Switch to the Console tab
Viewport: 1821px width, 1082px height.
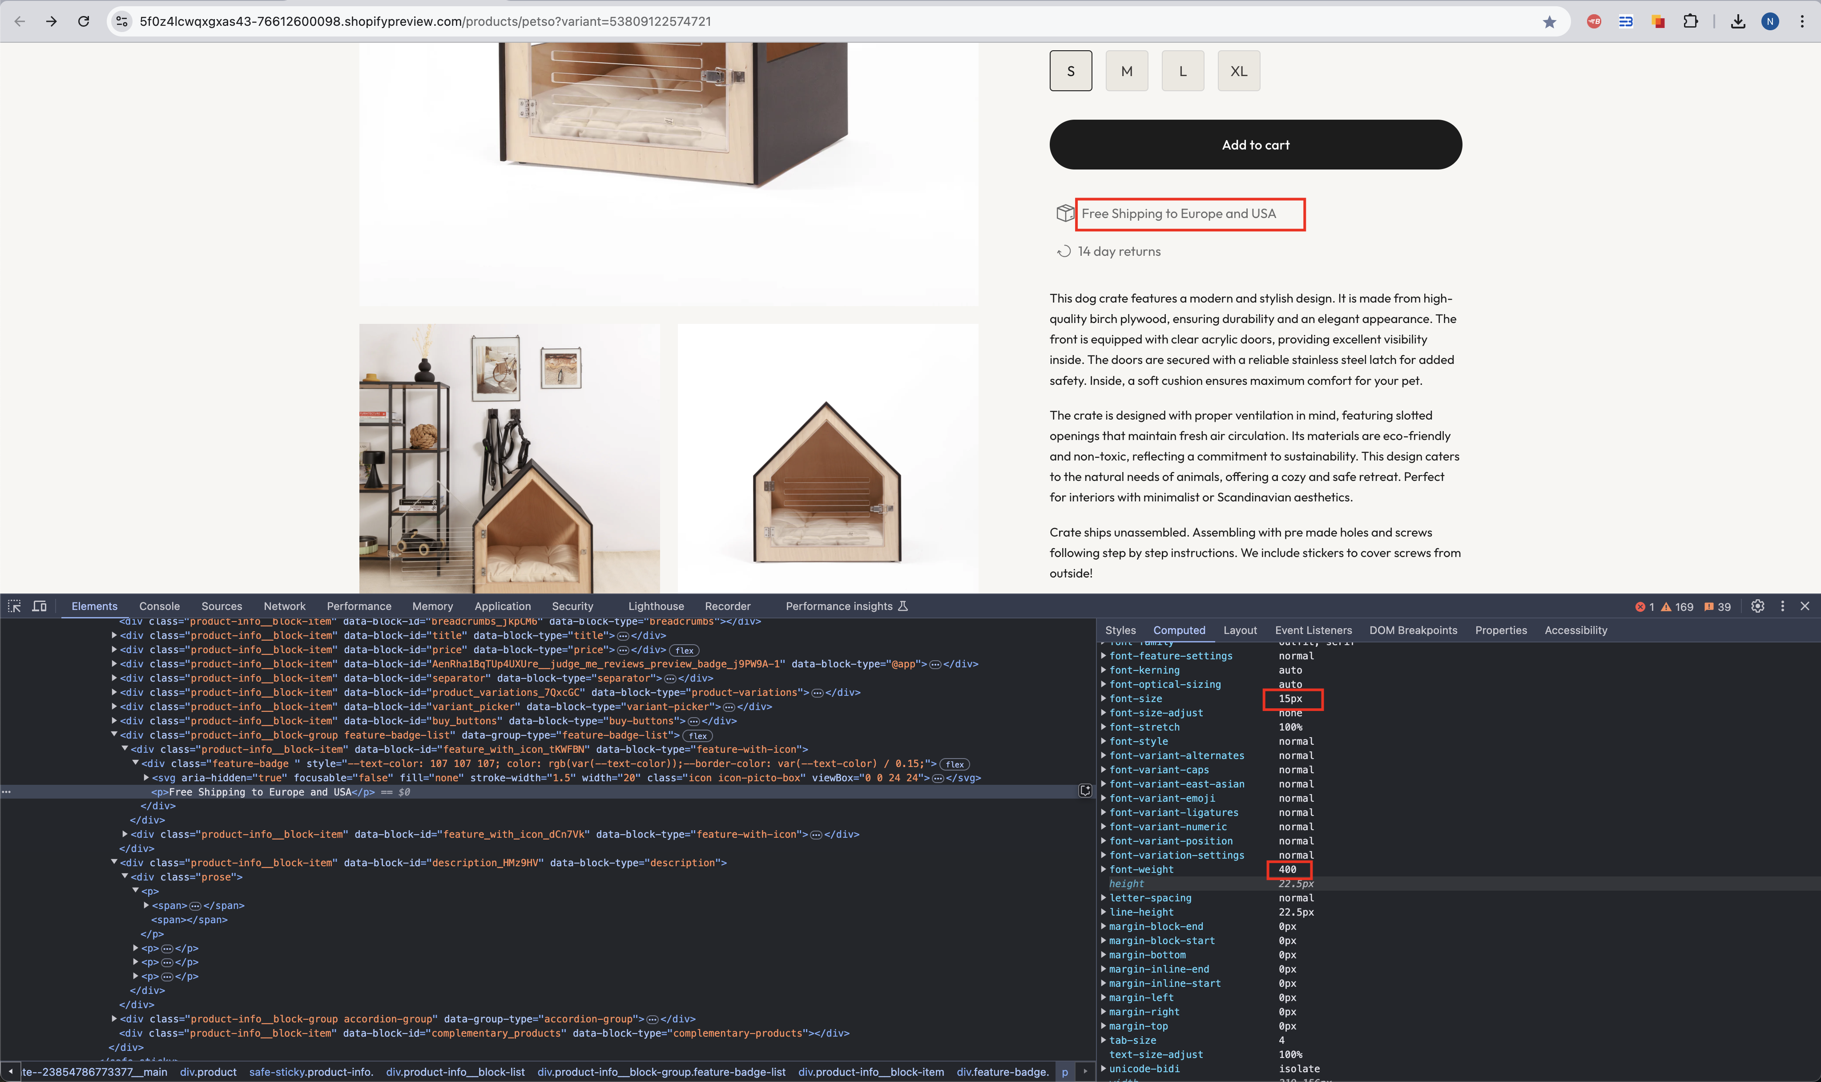(159, 606)
